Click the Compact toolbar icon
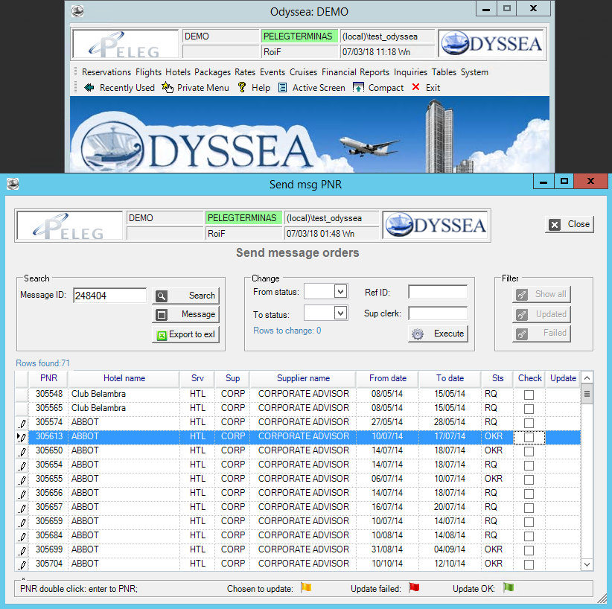612x609 pixels. (358, 88)
